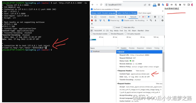Open the QR code extension

(159, 5)
